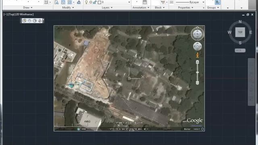
Task: Click the navigation bar on right edge
Action: click(x=251, y=82)
